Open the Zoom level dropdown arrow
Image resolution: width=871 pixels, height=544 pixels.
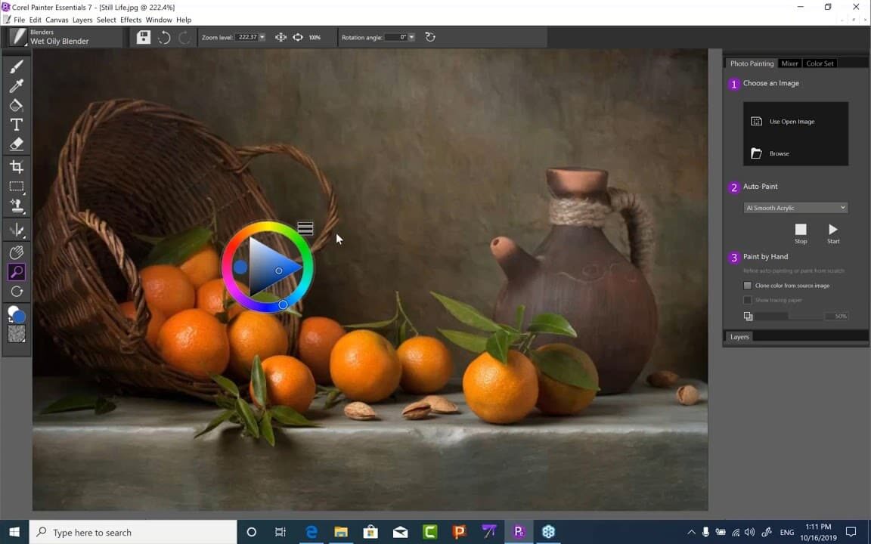point(262,37)
